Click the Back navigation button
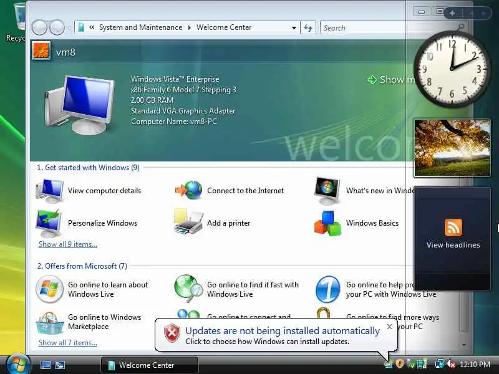The height and width of the screenshot is (374, 499). pyautogui.click(x=39, y=27)
